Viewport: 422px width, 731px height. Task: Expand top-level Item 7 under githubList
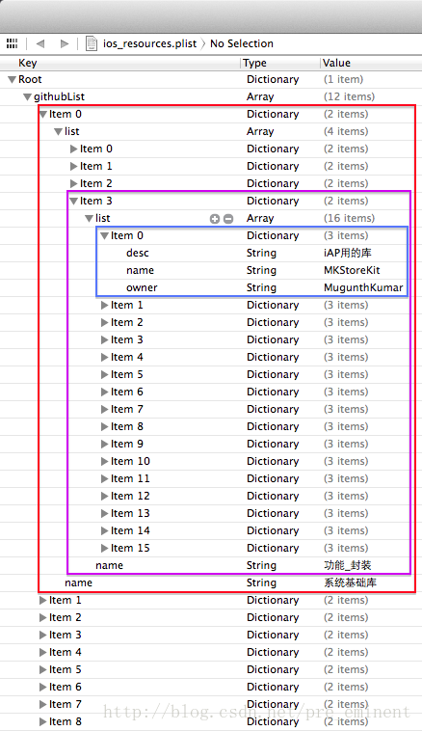(x=42, y=704)
